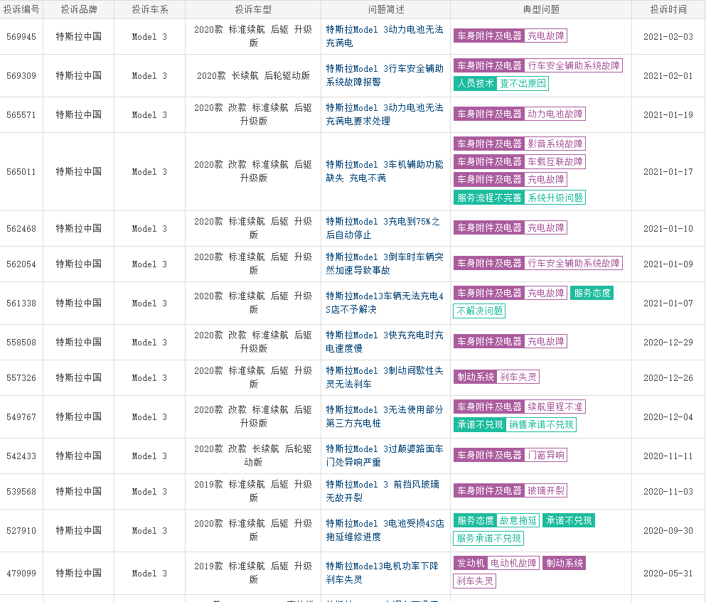Click the 续航里程不准 tag
The height and width of the screenshot is (602, 706).
click(x=555, y=407)
